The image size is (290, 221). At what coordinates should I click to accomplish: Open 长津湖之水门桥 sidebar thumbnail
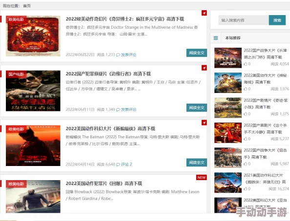228,58
